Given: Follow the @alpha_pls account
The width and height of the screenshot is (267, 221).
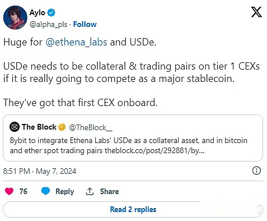Looking at the screenshot, I should coord(85,24).
